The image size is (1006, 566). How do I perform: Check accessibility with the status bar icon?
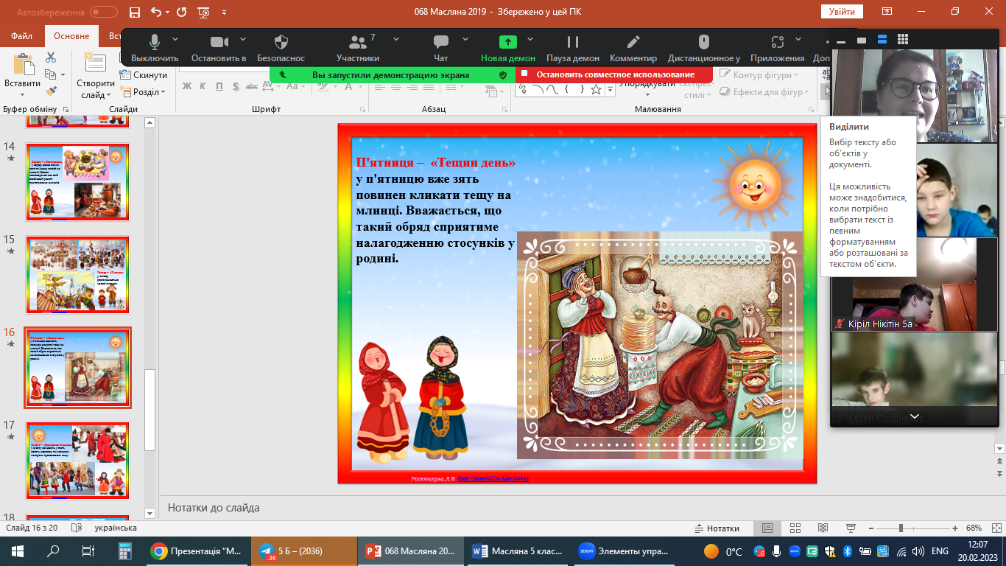76,528
